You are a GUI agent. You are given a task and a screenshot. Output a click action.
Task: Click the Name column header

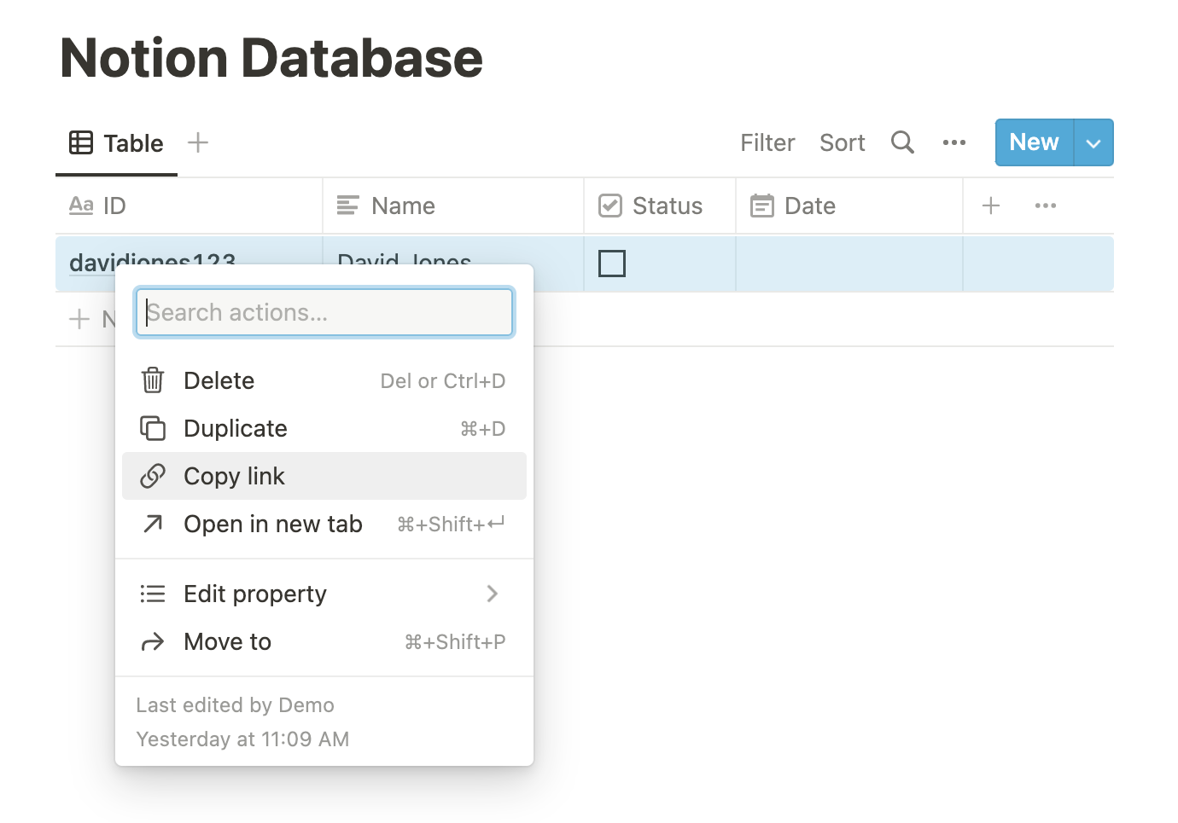[x=453, y=206]
